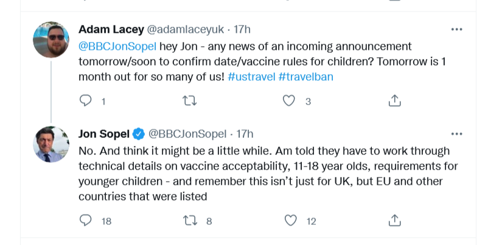Open more options on Adam Lacey's tweet
Screen dimensions: 499x245
[x=456, y=29]
